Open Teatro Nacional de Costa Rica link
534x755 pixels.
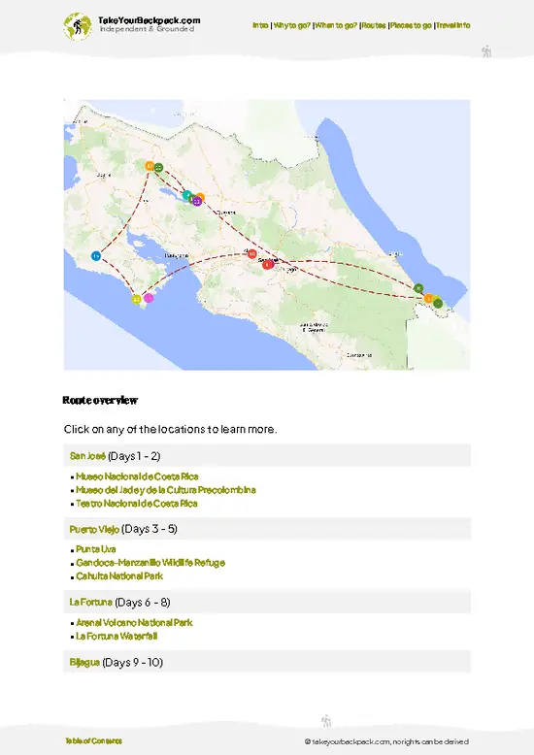(136, 504)
